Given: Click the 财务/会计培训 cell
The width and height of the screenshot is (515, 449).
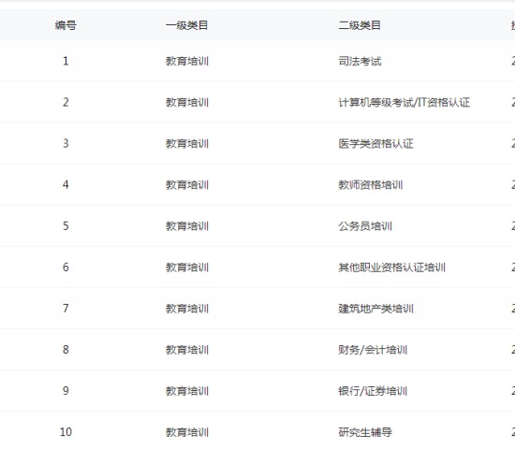Looking at the screenshot, I should coord(373,350).
